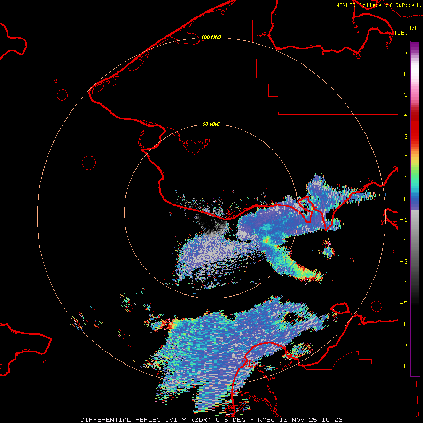Click the -7 dB value on color scale
This screenshot has height=423, width=423.
click(x=404, y=345)
